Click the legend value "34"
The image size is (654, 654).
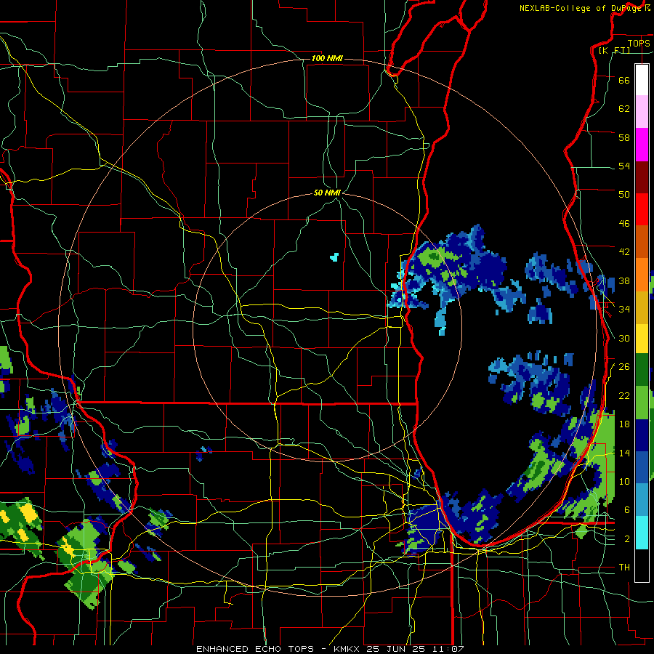(624, 310)
